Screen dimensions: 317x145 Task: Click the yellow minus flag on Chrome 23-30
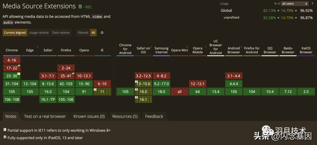pyautogui.click(x=19, y=74)
